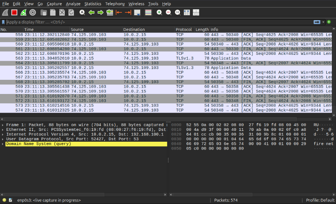Expand Domain Name System (query) node
The width and height of the screenshot is (336, 204).
[x=3, y=144]
